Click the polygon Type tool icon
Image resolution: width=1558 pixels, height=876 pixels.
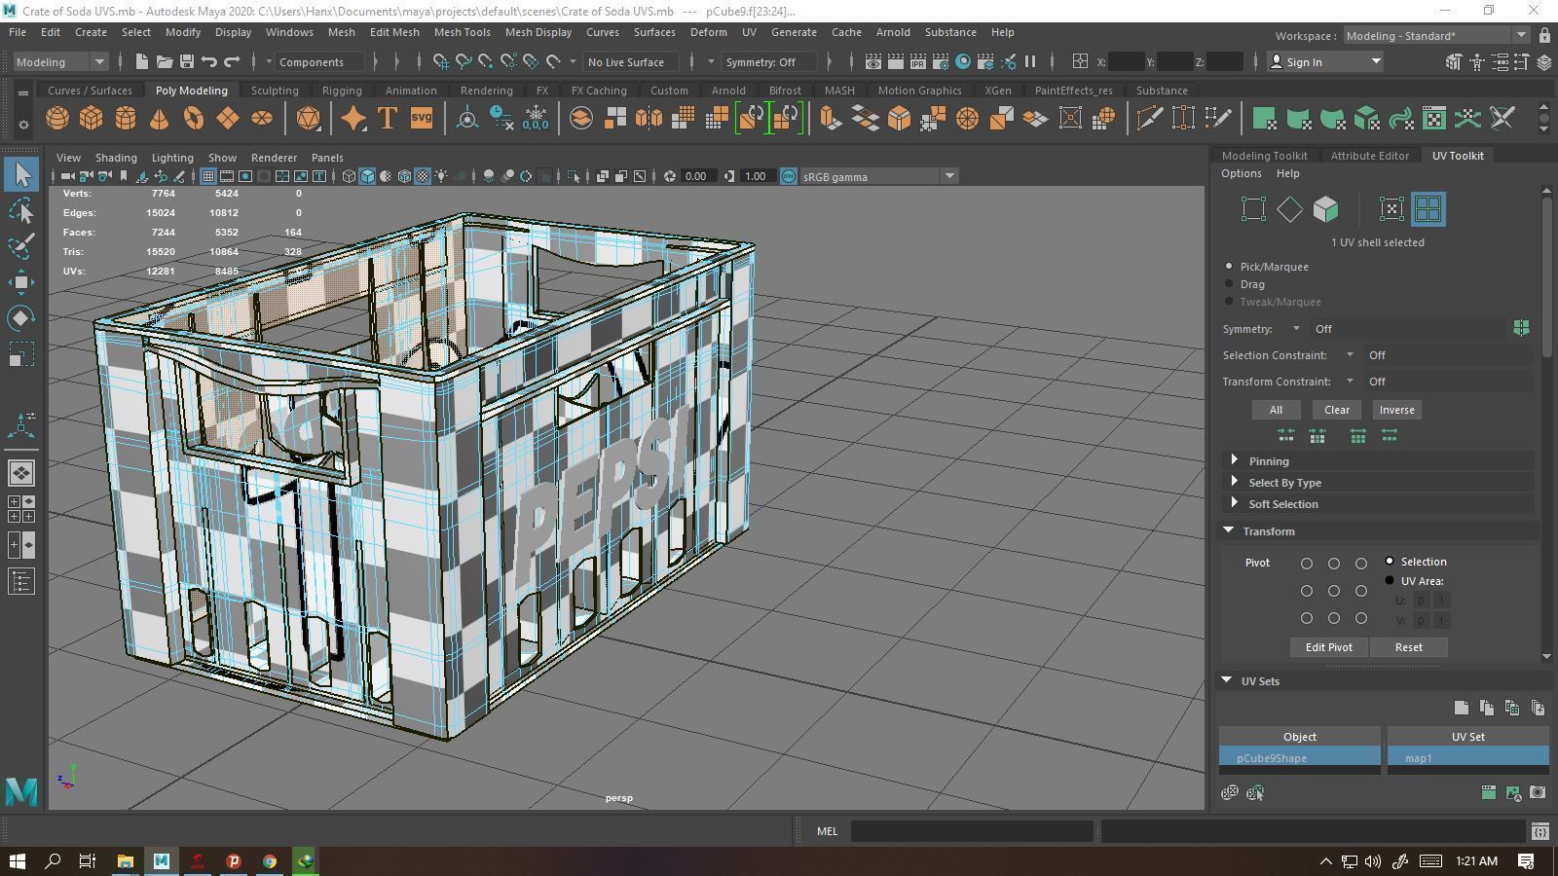click(387, 119)
